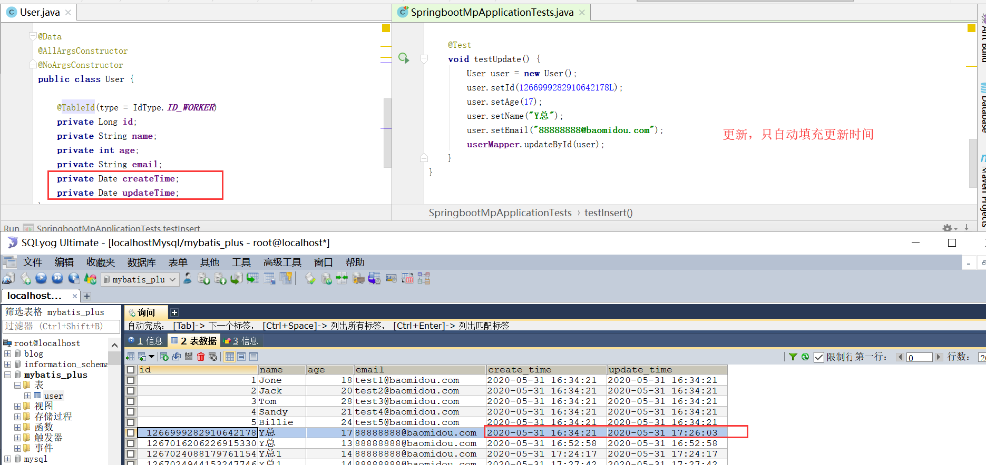Close the SpringbootMpApplicationTests.java tab
This screenshot has height=465, width=986.
tap(582, 13)
